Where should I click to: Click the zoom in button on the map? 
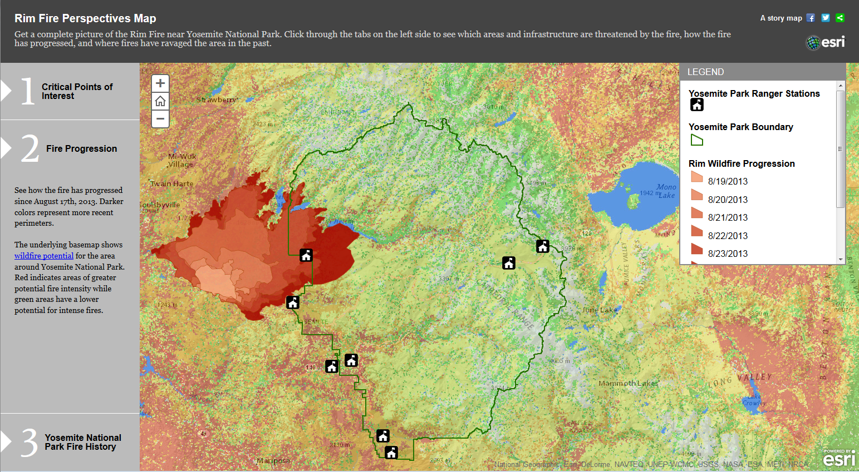pyautogui.click(x=160, y=83)
